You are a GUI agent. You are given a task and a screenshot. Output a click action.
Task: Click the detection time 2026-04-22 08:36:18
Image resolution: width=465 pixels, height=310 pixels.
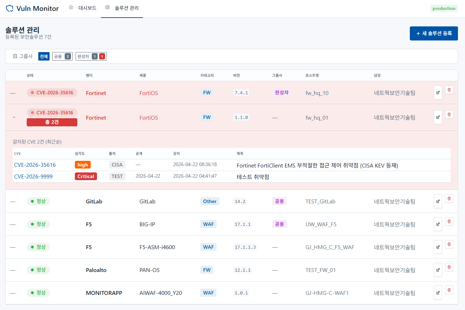tap(195, 165)
